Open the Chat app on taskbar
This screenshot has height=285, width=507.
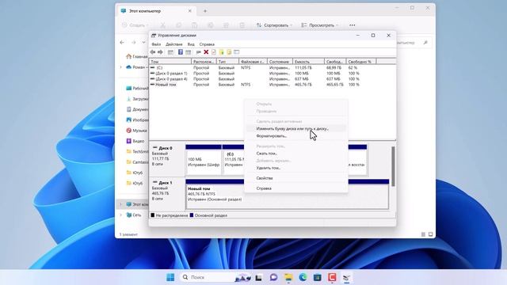pos(273,277)
